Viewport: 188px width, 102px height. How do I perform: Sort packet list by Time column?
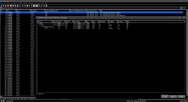(11, 11)
